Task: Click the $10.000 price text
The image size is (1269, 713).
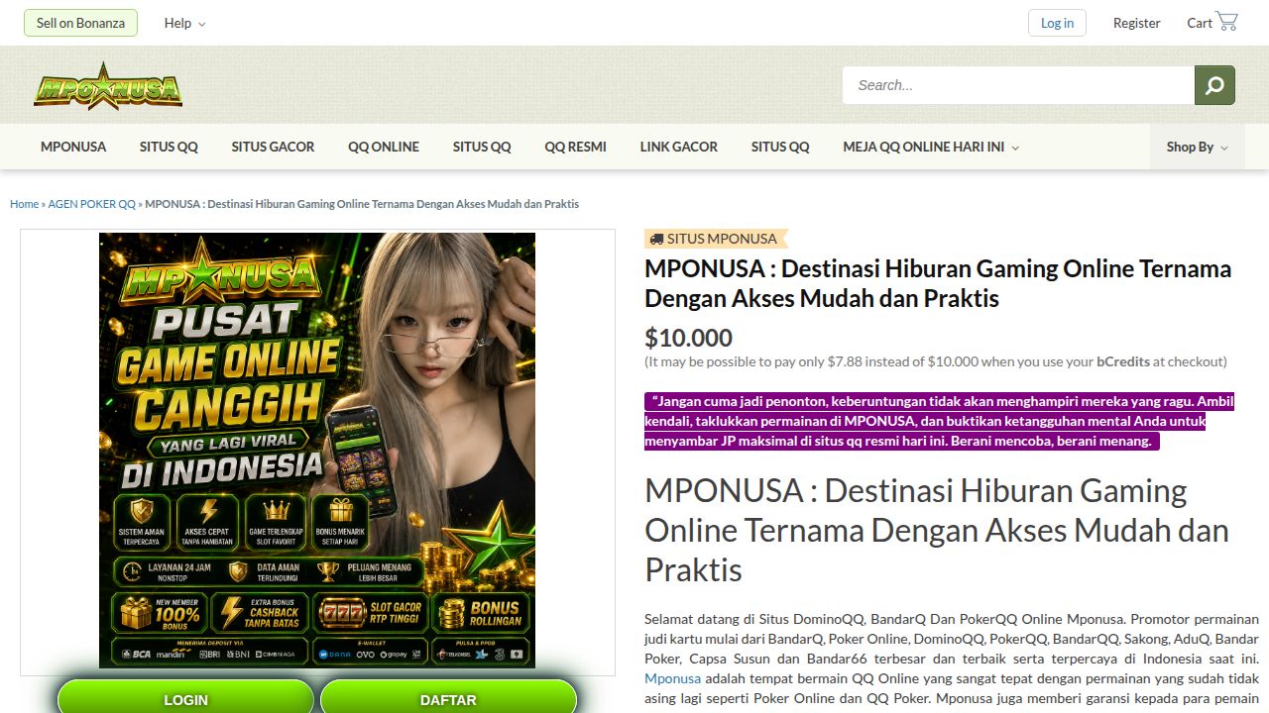Action: tap(688, 338)
